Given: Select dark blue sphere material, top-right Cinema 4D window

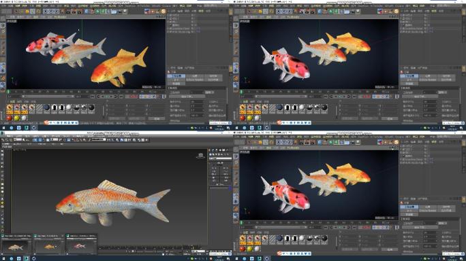Looking at the screenshot, I should 279,108.
